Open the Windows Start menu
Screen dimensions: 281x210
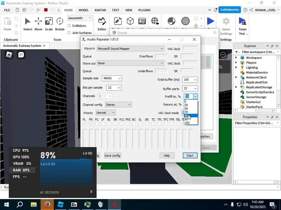[7, 205]
